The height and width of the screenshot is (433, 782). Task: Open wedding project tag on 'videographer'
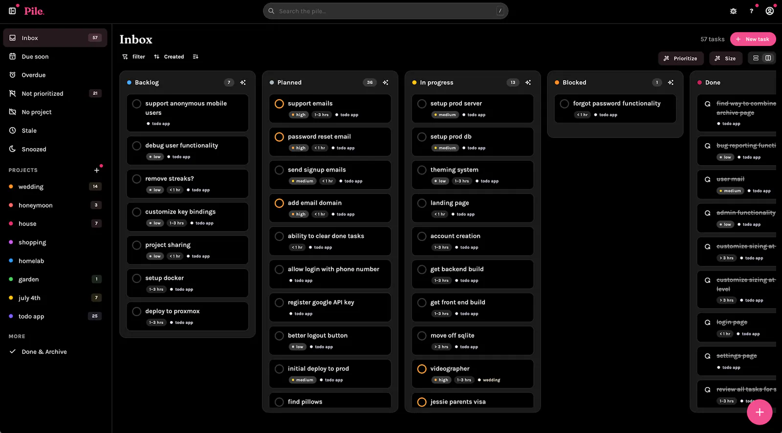coord(489,380)
